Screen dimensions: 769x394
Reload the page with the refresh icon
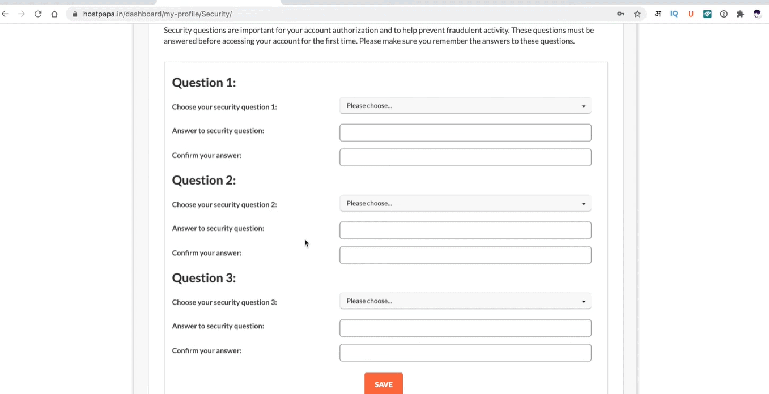pyautogui.click(x=38, y=14)
